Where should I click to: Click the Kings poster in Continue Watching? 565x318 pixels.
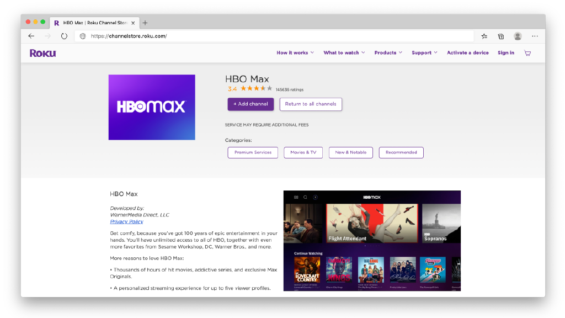(x=339, y=270)
